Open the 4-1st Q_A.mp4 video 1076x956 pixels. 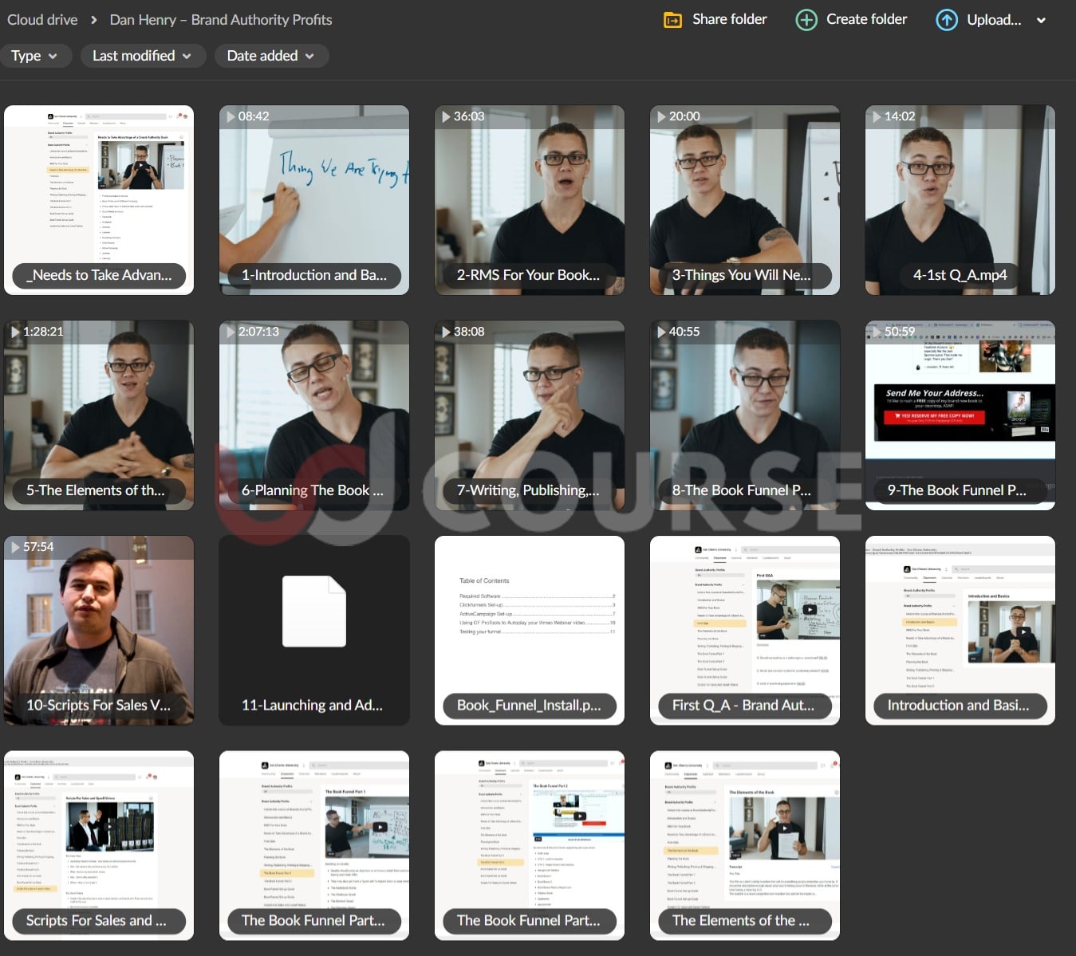point(960,199)
